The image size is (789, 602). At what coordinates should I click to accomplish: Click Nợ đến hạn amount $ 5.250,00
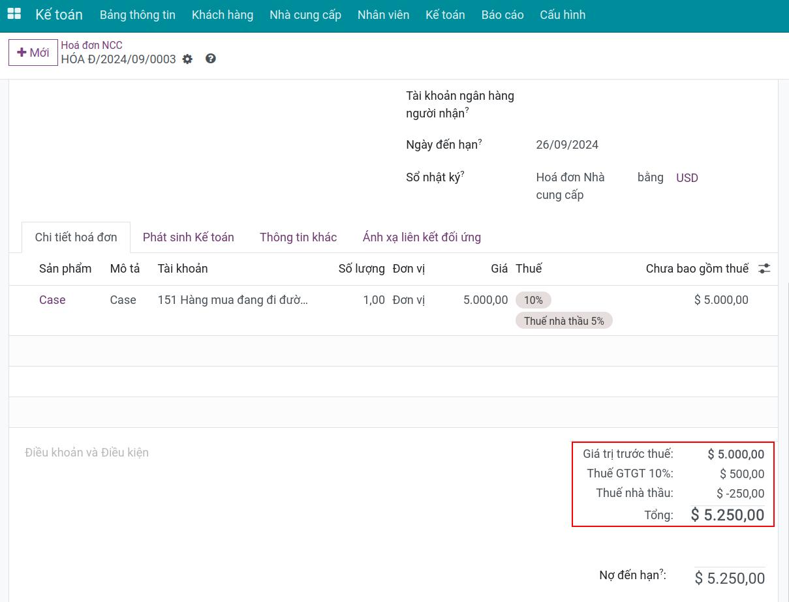pyautogui.click(x=730, y=579)
